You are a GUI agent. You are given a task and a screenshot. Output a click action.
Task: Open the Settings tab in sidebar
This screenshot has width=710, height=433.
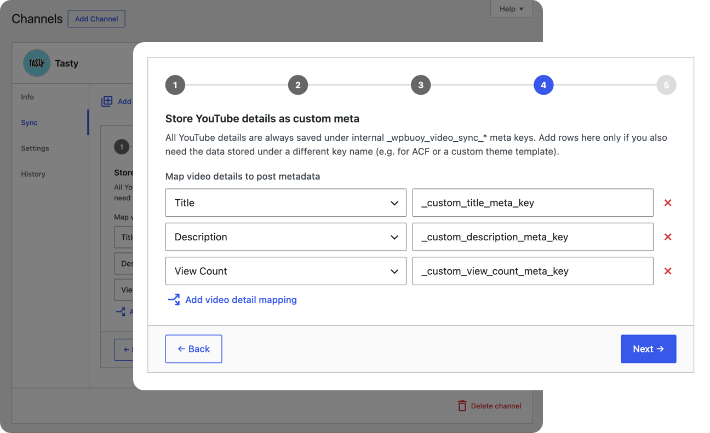(x=35, y=148)
